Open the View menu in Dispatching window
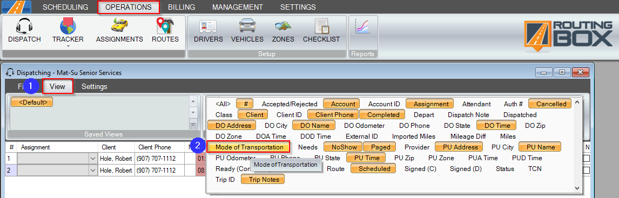This screenshot has width=619, height=198. (58, 86)
